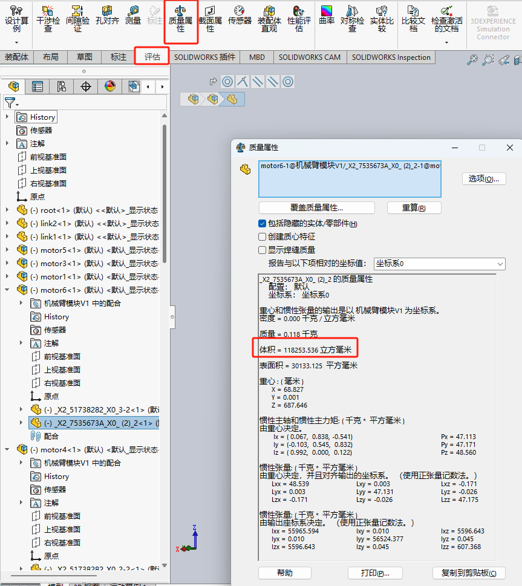The width and height of the screenshot is (522, 586).
Task: Expand the root<1> component node
Action: (x=7, y=210)
